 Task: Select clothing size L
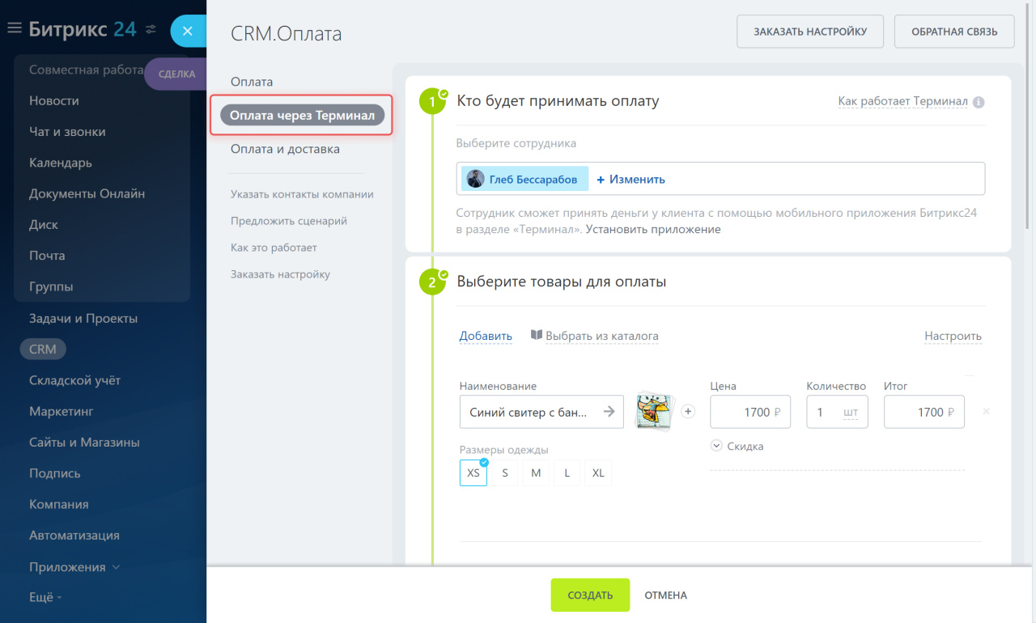[x=567, y=473]
